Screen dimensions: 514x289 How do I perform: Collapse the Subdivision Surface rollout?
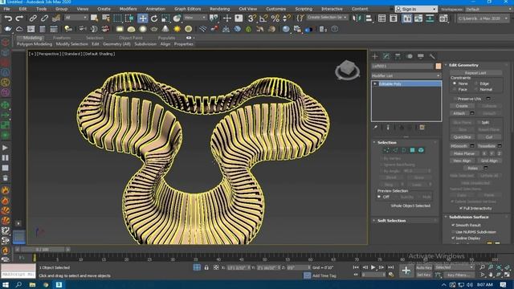click(469, 217)
